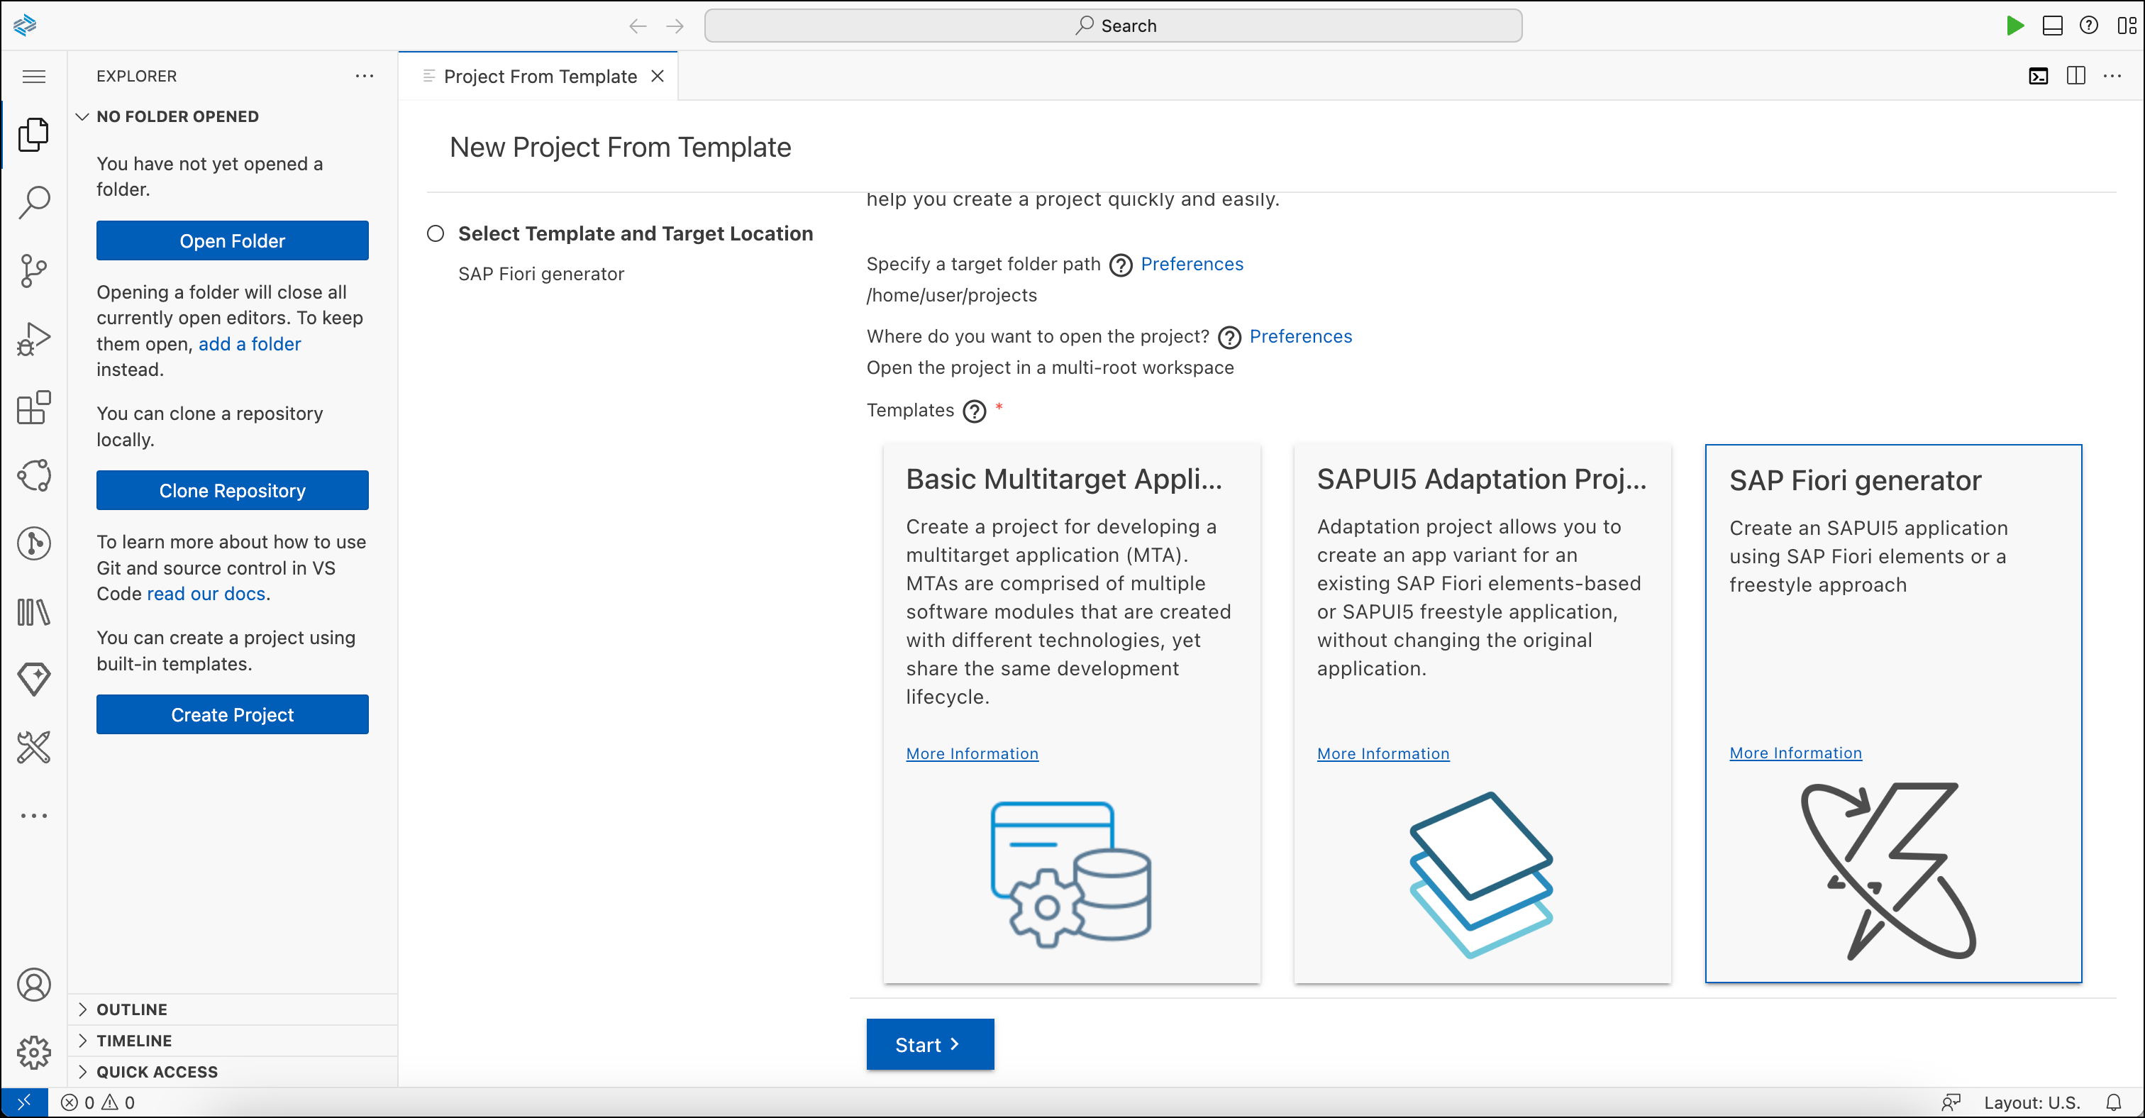The width and height of the screenshot is (2145, 1118).
Task: Open the Extensions view
Action: pyautogui.click(x=33, y=407)
